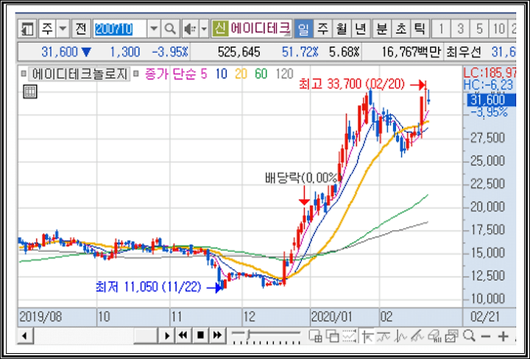Toggle small square before 종가 단순 legend
This screenshot has height=359, width=530.
pos(136,73)
